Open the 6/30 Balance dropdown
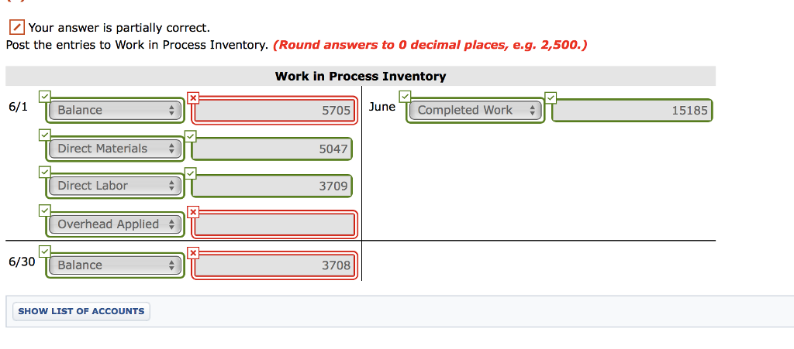The image size is (794, 349). click(x=116, y=265)
